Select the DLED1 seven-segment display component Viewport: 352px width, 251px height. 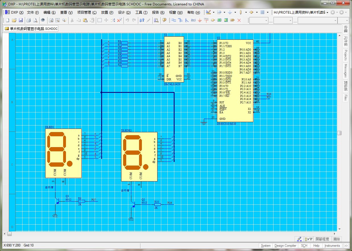pos(63,153)
